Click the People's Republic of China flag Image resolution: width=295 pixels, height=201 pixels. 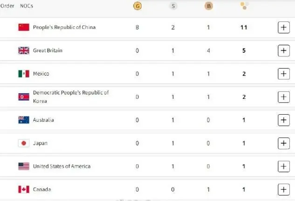pyautogui.click(x=24, y=28)
